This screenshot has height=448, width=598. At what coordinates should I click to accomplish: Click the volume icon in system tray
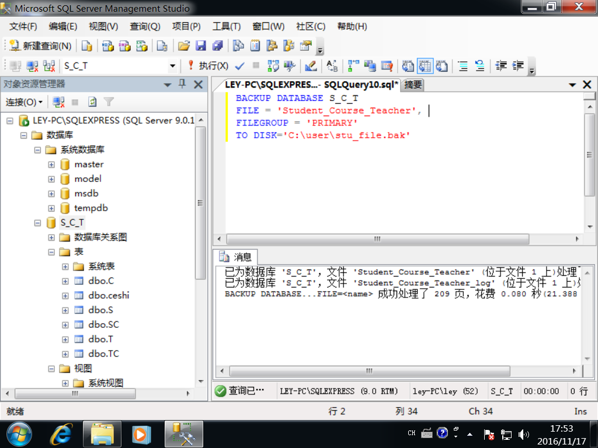[524, 434]
